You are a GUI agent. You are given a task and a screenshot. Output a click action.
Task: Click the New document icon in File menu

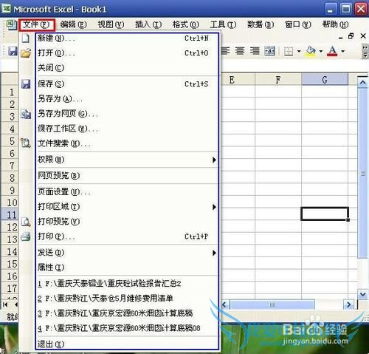coord(26,38)
